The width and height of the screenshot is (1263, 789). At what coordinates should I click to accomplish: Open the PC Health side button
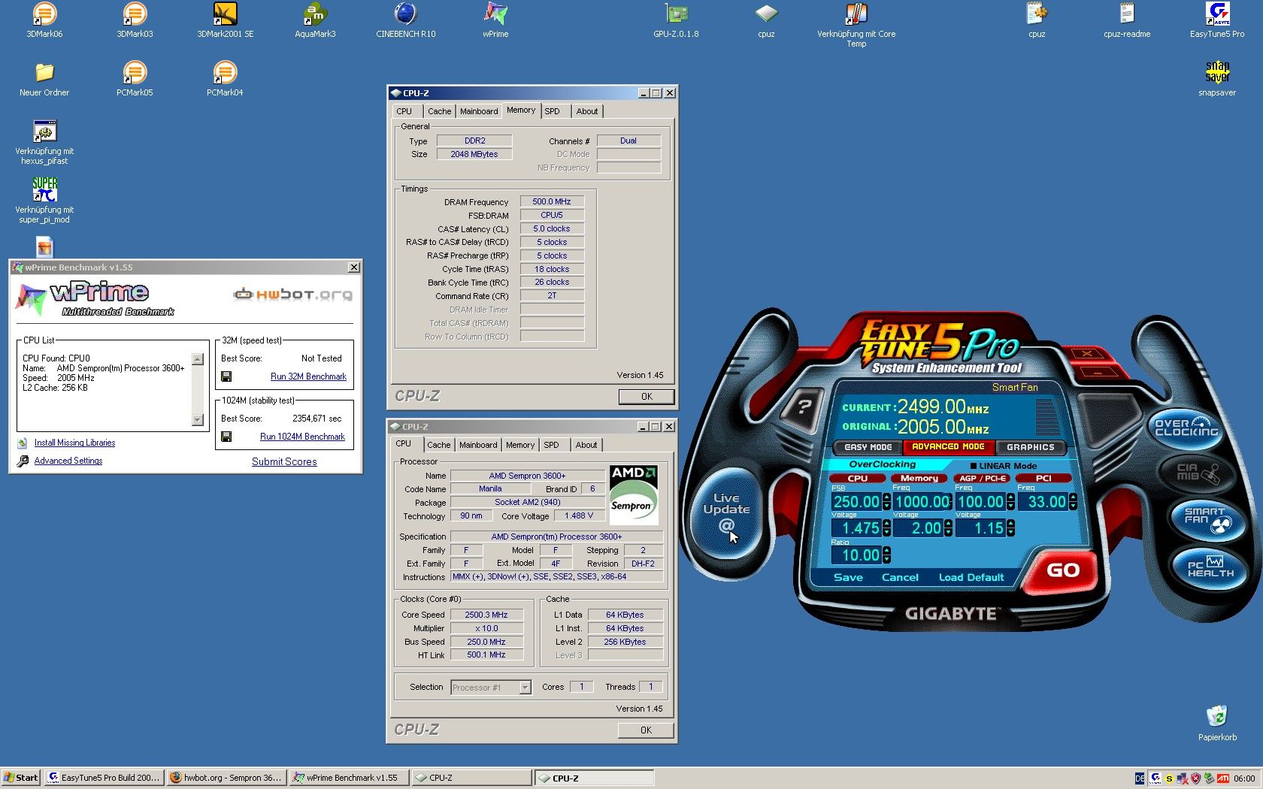tap(1210, 568)
